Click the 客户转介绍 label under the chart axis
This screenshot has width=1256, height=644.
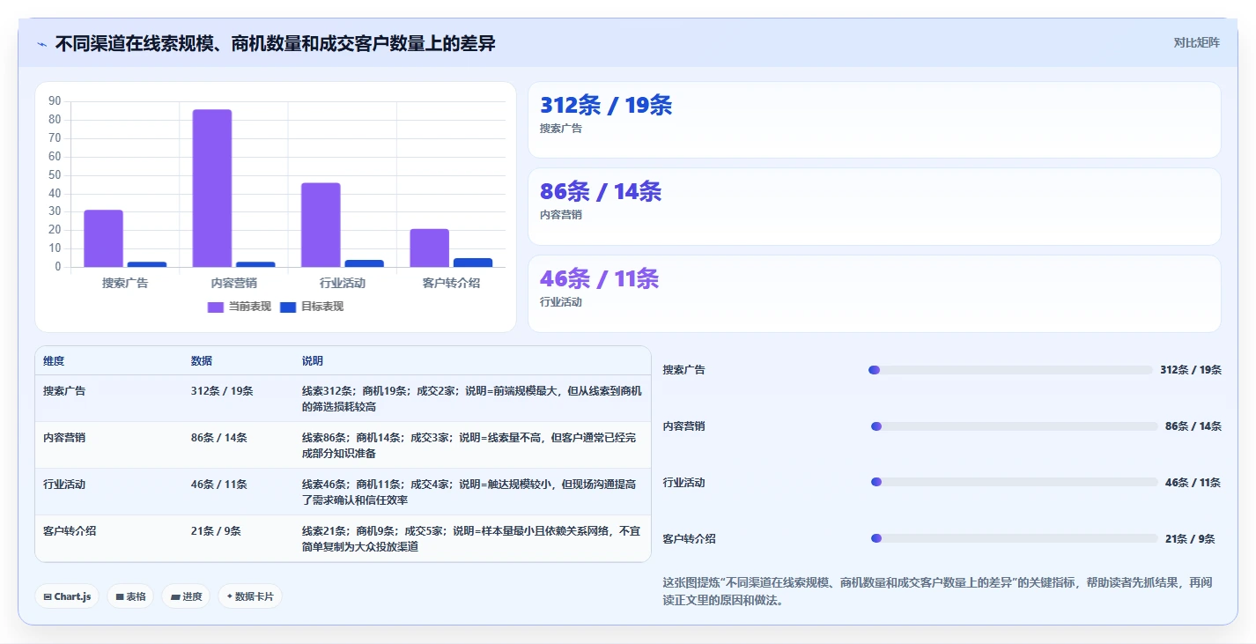tap(451, 283)
